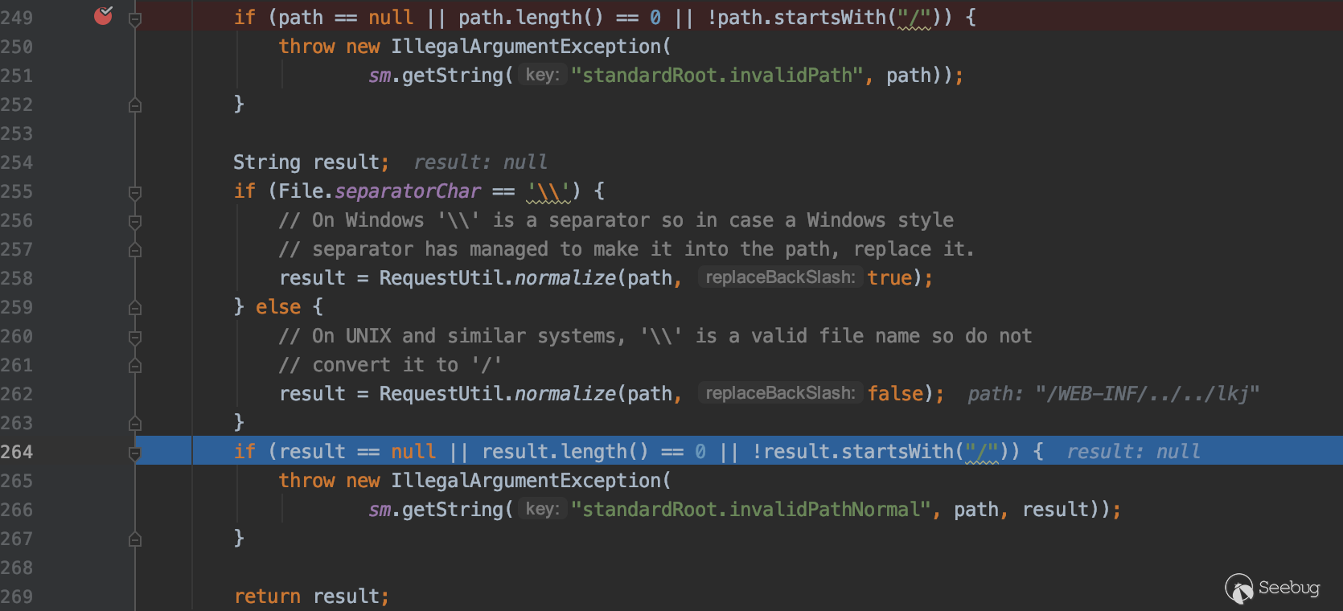Collapse the result null check at line 264
1343x611 pixels.
point(135,453)
